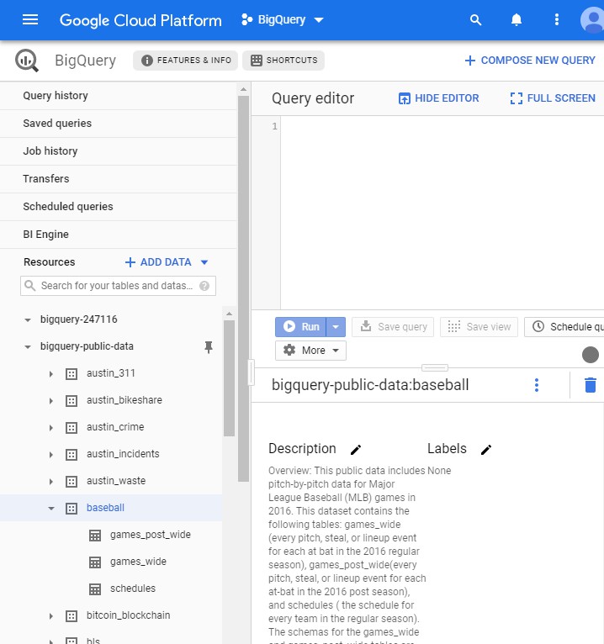This screenshot has height=644, width=604.
Task: Click the search magnifier icon in header
Action: (476, 20)
